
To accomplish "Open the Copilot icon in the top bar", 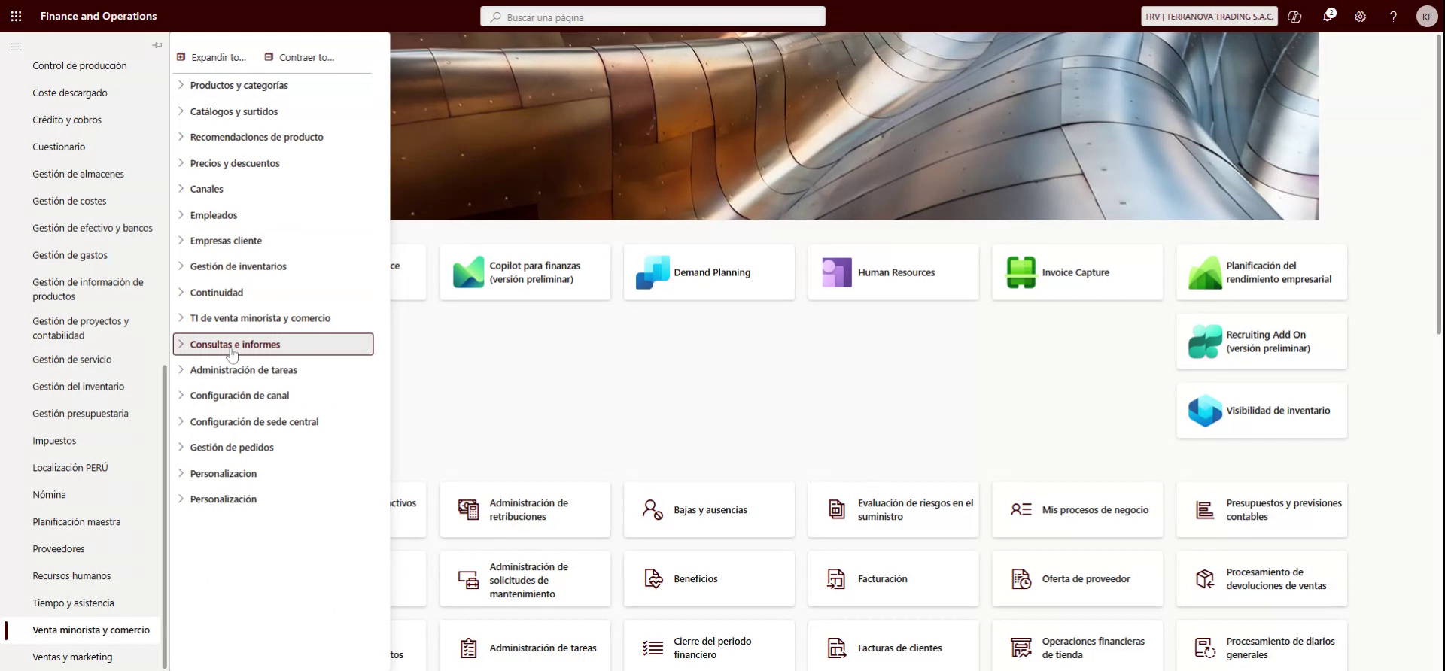I will pyautogui.click(x=1294, y=17).
